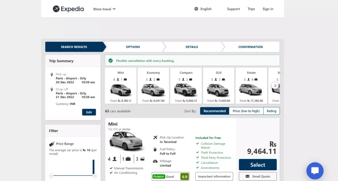Click the Filter heading
This screenshot has height=181, width=338.
pyautogui.click(x=53, y=131)
